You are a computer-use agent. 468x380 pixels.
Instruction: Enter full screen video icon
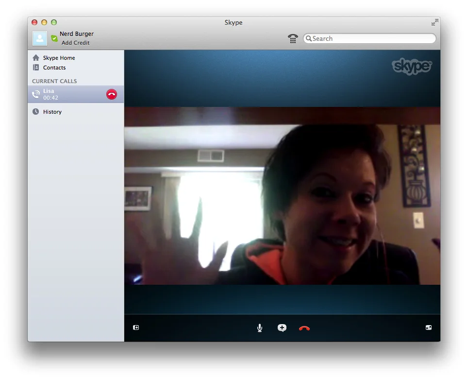point(429,328)
